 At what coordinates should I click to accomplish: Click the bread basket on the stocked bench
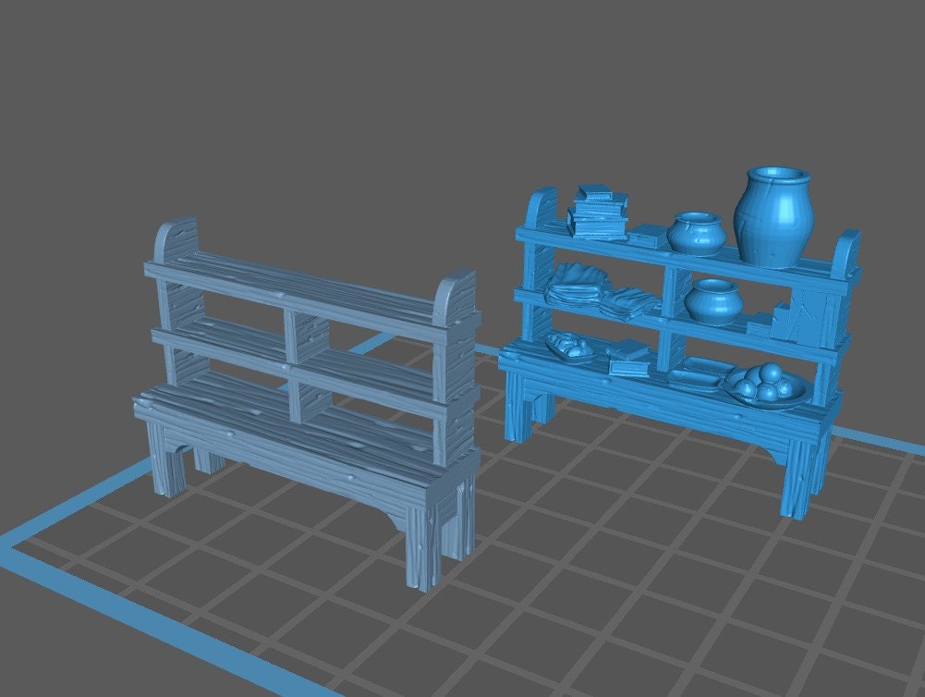click(569, 347)
